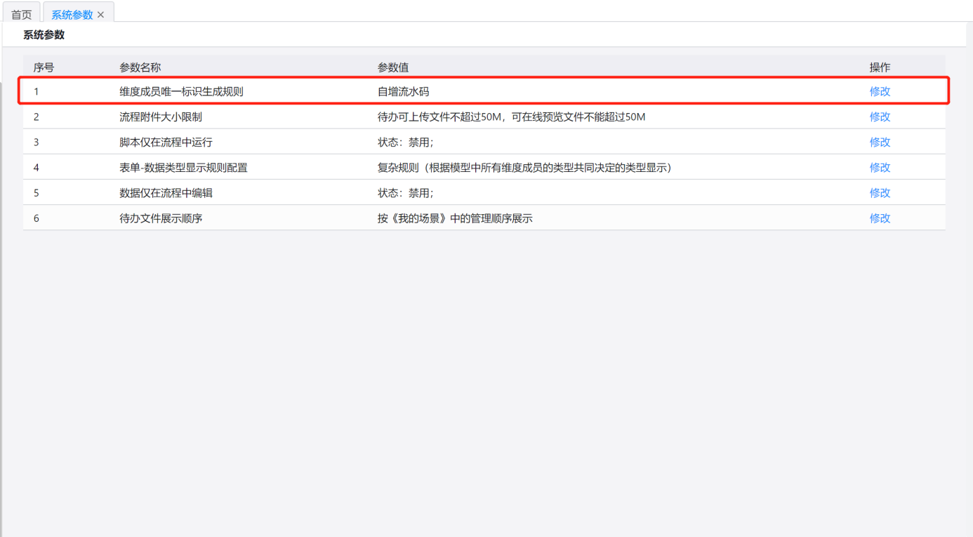
Task: Click the 复杂规则 parameter value text
Action: 524,167
